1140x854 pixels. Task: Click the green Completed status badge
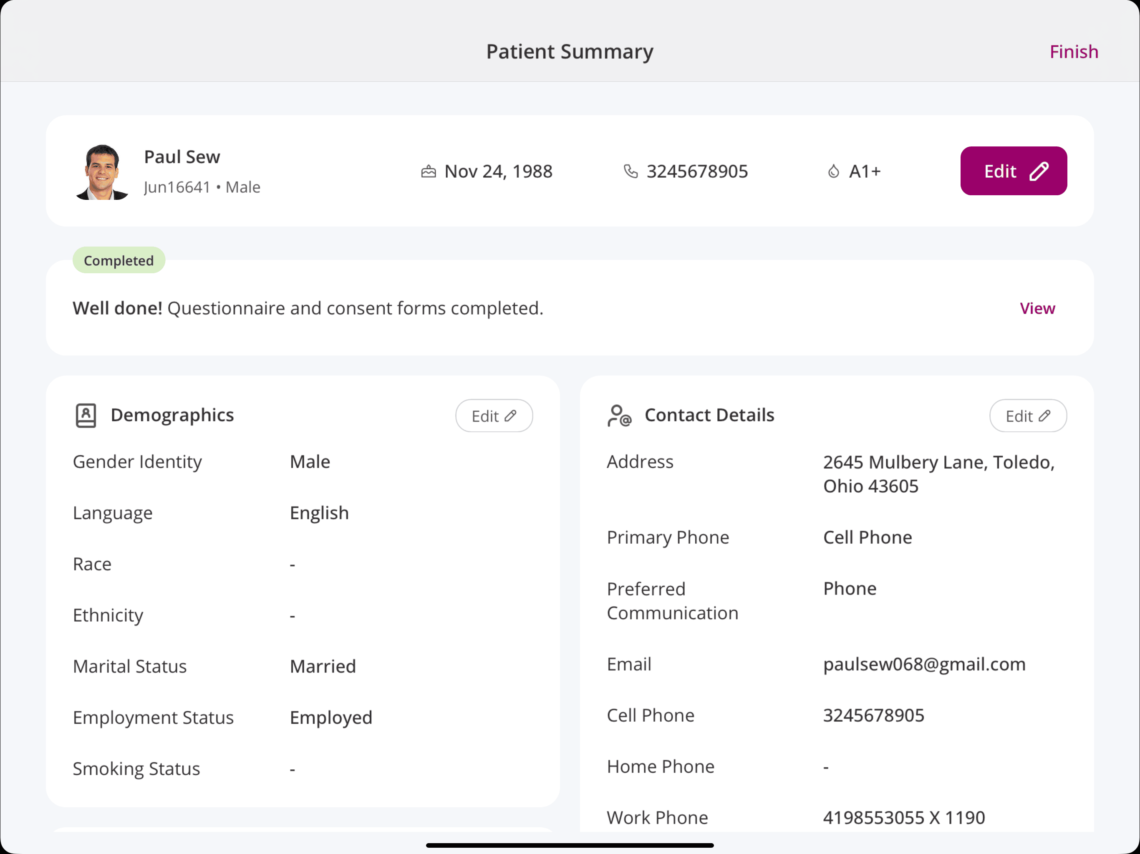[119, 260]
